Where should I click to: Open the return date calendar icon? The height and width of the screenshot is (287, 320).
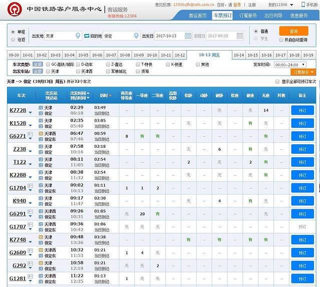click(239, 36)
